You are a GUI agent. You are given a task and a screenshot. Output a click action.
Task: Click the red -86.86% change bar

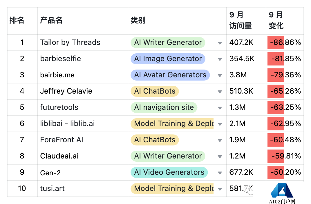(275, 43)
